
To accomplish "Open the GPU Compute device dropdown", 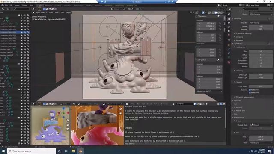I will click(x=261, y=14).
